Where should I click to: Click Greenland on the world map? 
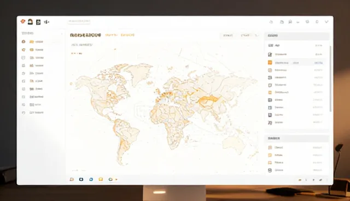point(140,73)
